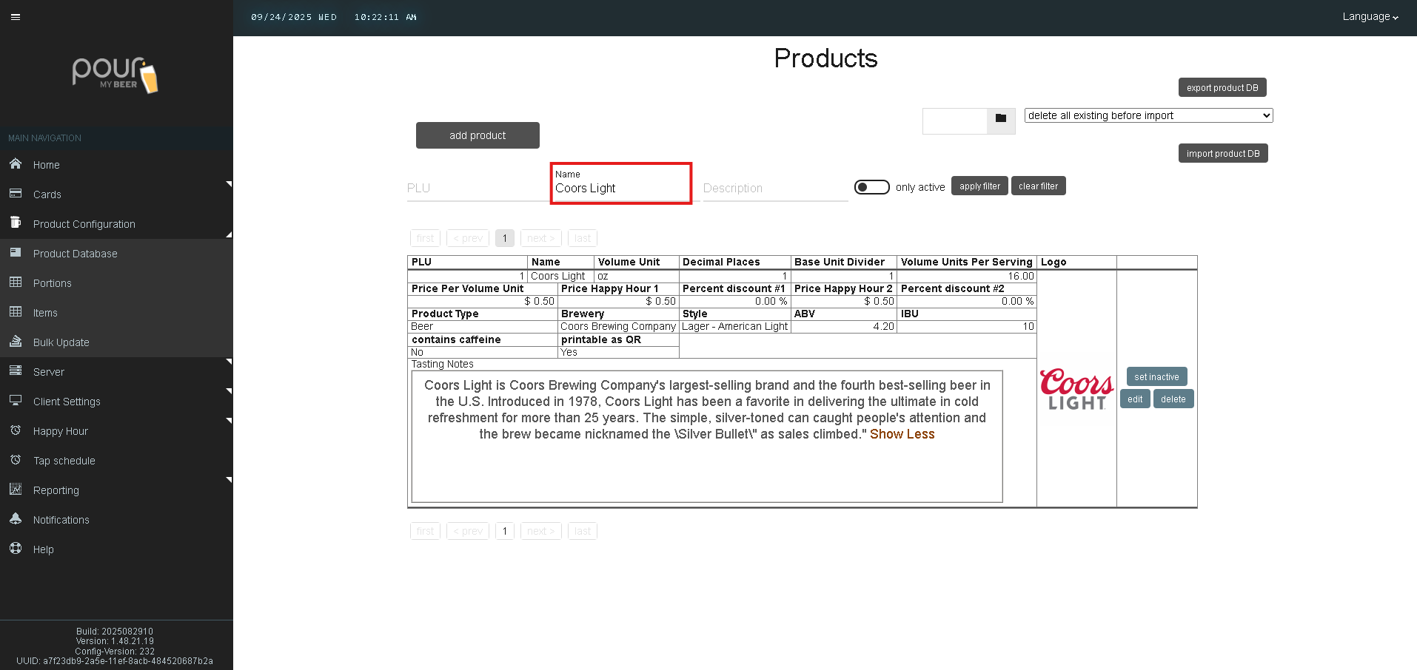Click the hamburger menu icon
Screen dimensions: 1417x670
(x=16, y=17)
